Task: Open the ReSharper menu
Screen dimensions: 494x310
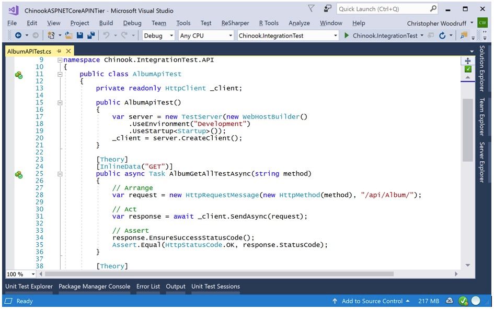Action: (235, 23)
